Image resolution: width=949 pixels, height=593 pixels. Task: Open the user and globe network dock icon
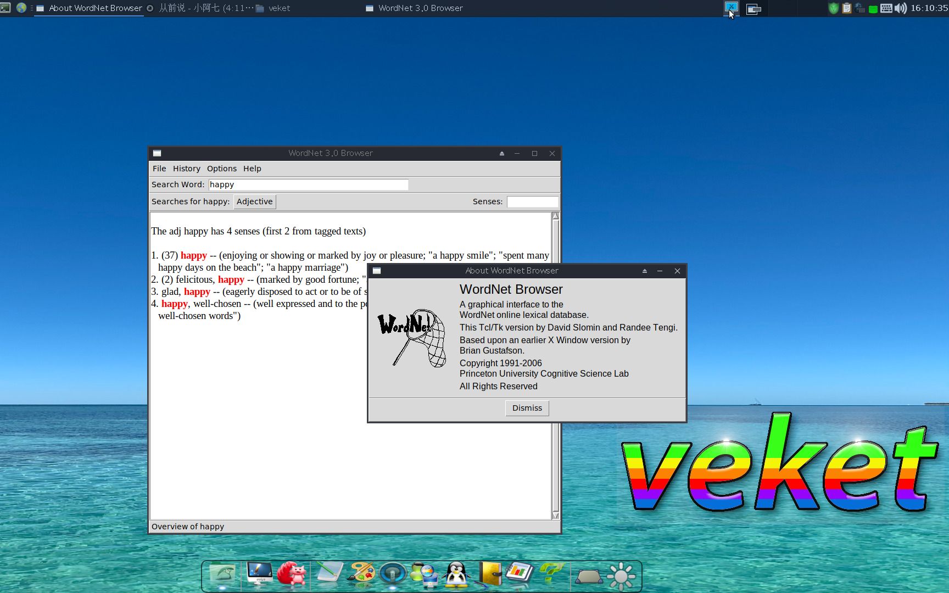click(424, 575)
